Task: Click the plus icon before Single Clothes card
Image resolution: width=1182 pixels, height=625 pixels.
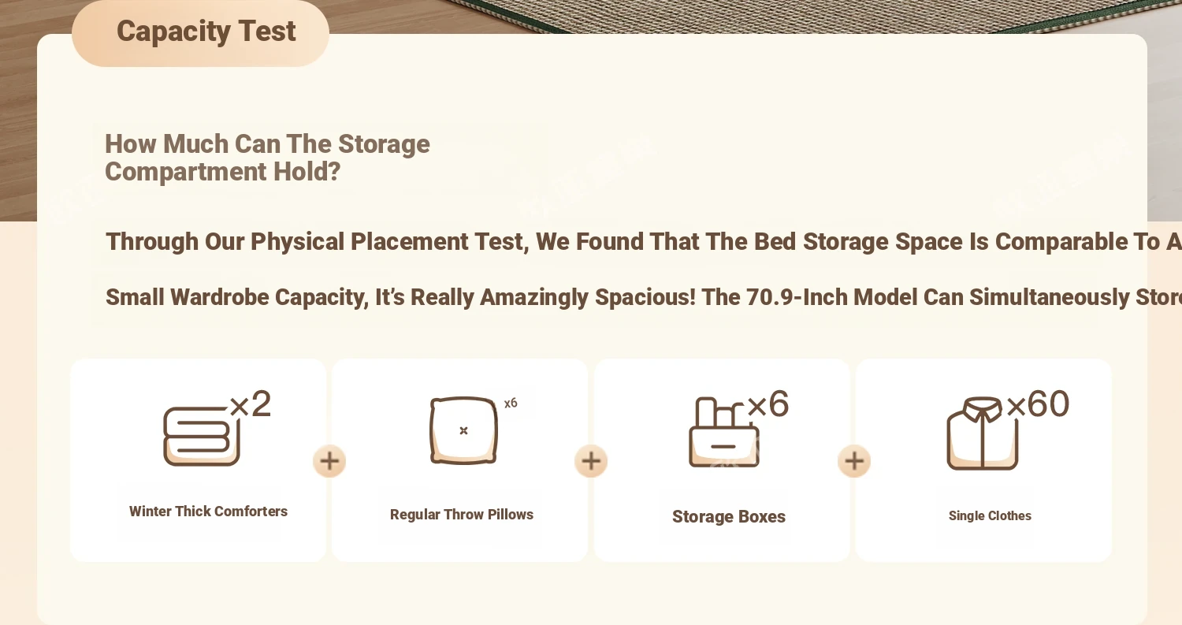Action: [854, 461]
